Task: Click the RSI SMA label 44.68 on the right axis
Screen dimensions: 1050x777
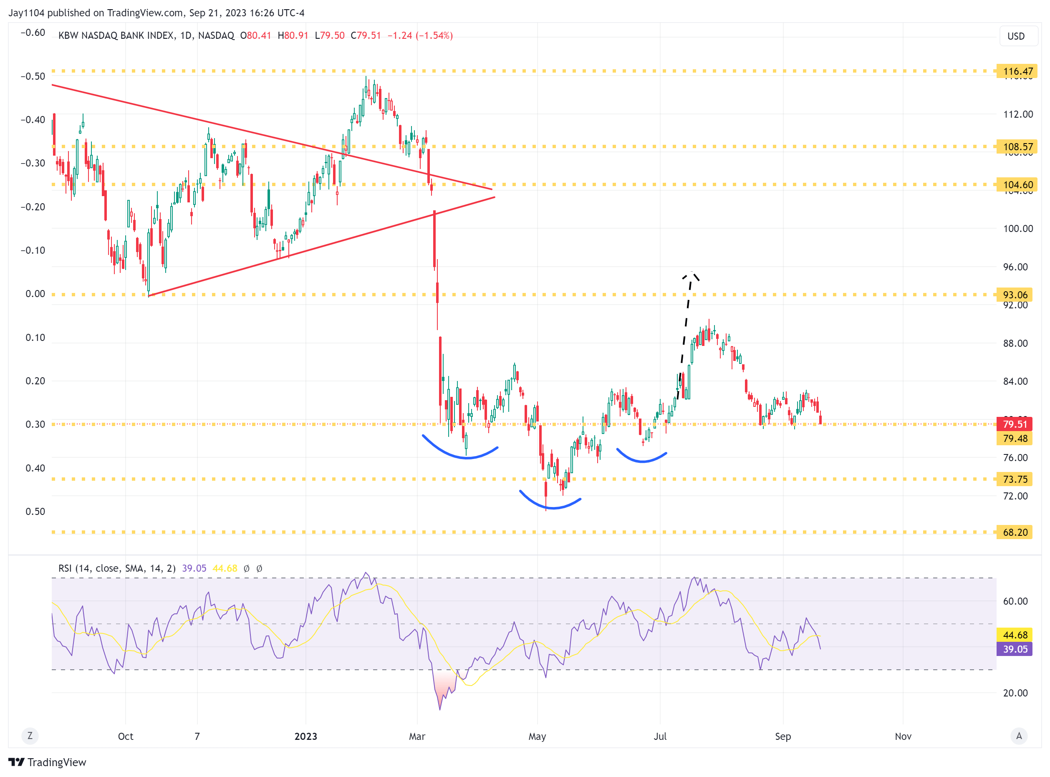Action: coord(1014,636)
